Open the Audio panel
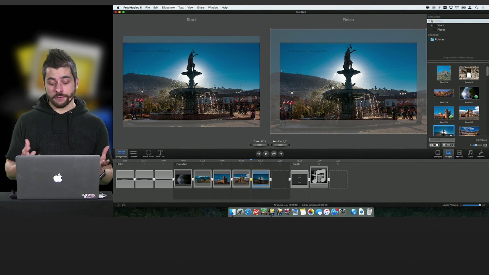Screen dimensions: 489x275 coord(470,154)
